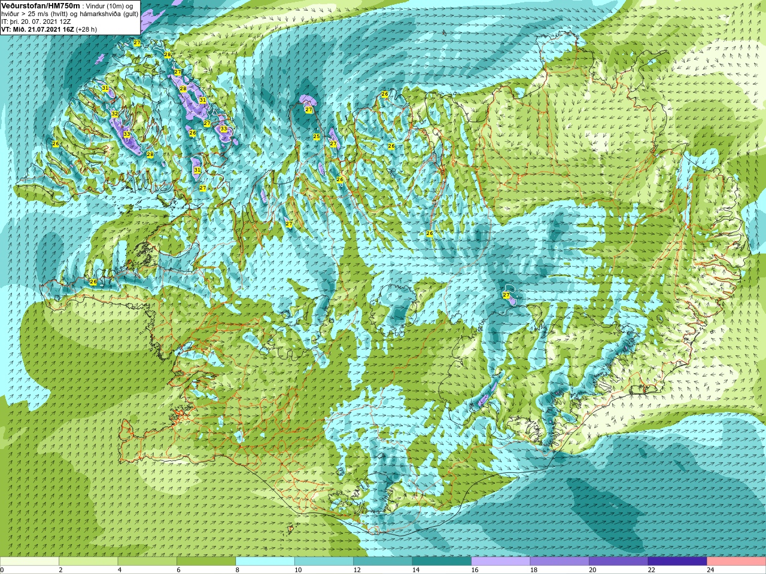Click the legend scale label '12'

click(357, 570)
